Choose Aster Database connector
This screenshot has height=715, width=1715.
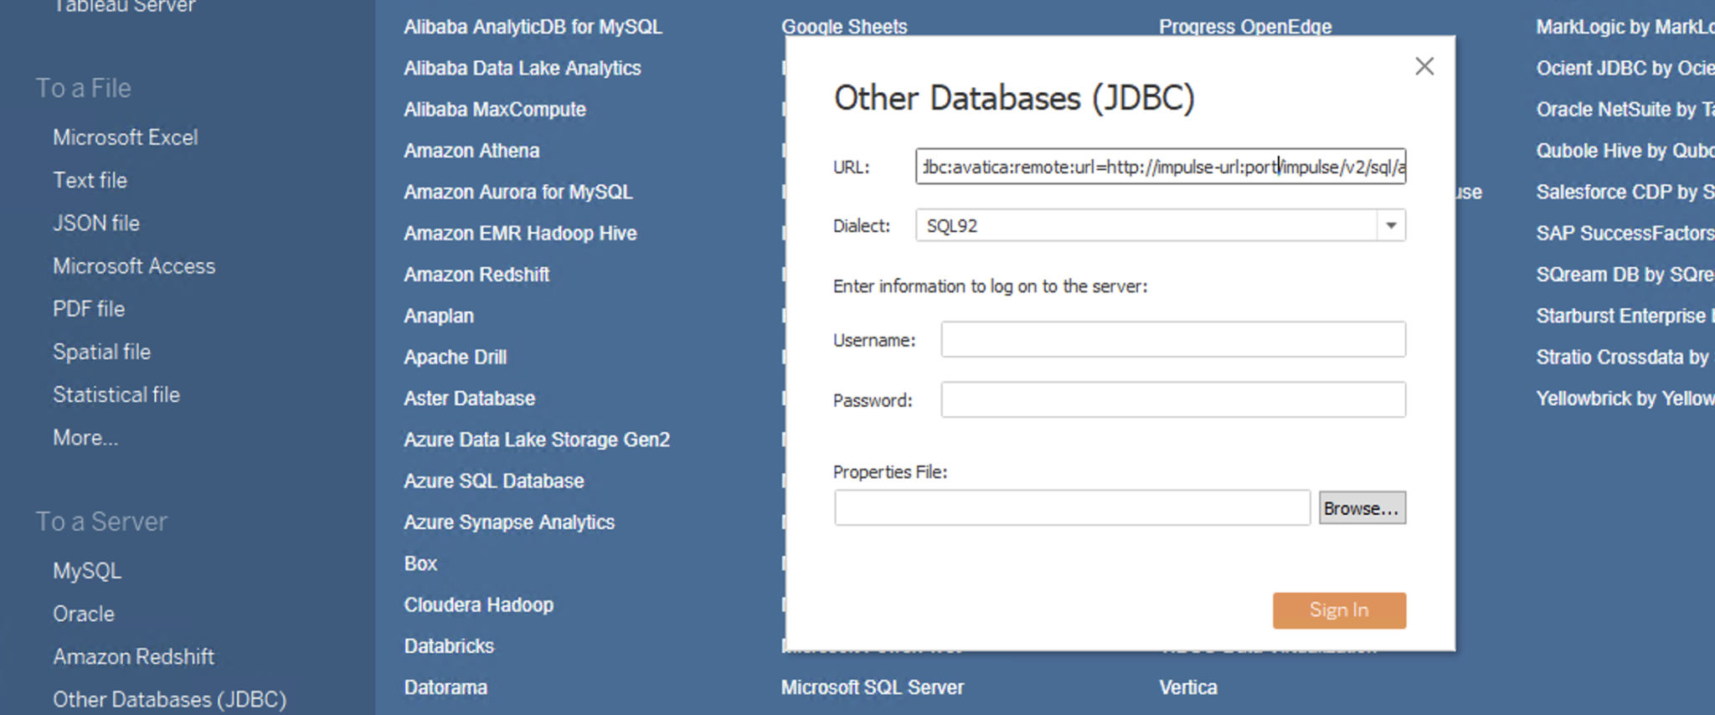point(469,399)
